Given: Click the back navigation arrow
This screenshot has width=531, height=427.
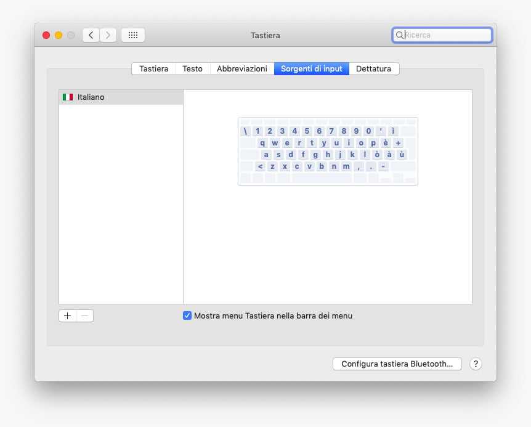Looking at the screenshot, I should click(x=91, y=35).
